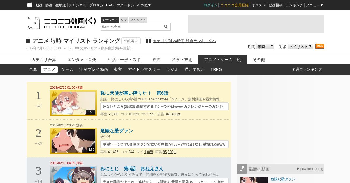This screenshot has width=350, height=183.
Task: Open 静画 in top navigation
Action: tap(49, 5)
